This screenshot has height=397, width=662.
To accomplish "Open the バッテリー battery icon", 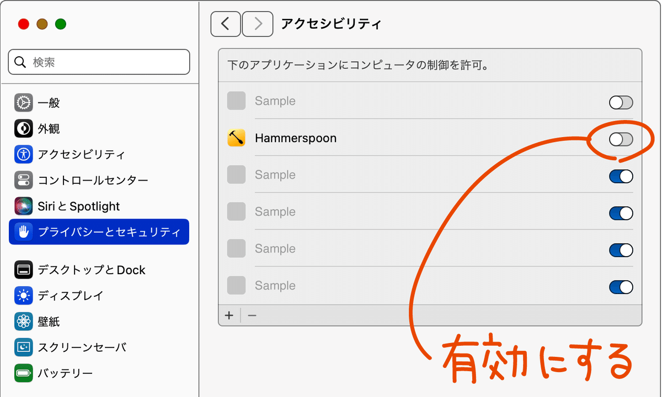I will pyautogui.click(x=23, y=373).
